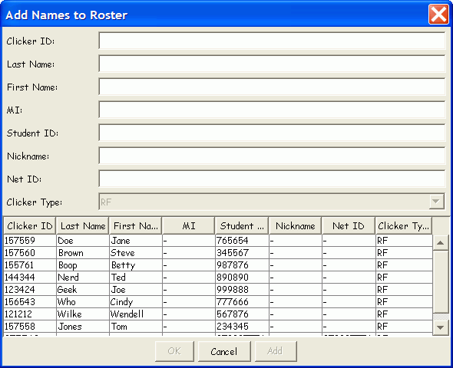Focus the Last Name text box
This screenshot has width=453, height=368.
pyautogui.click(x=272, y=64)
